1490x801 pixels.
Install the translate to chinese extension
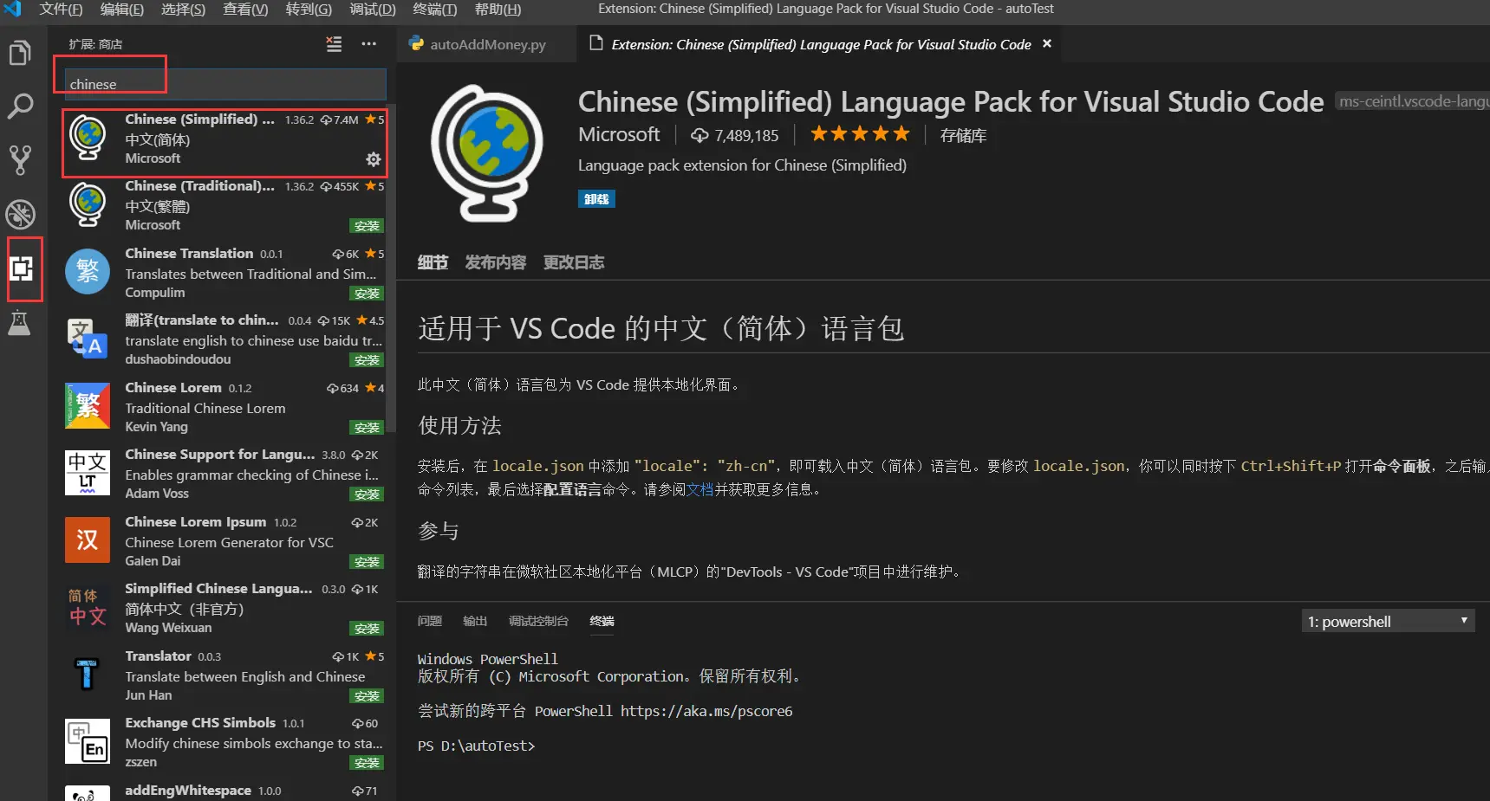(x=368, y=360)
